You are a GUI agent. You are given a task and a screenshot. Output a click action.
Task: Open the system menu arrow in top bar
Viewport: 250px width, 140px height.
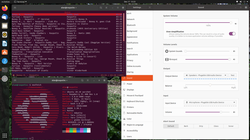point(247,2)
